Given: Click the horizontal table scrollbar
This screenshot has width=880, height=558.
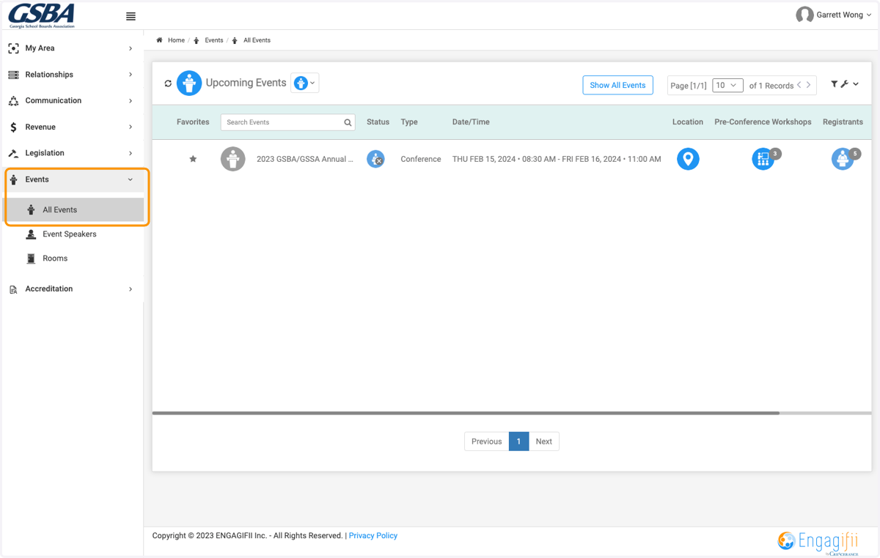Looking at the screenshot, I should [466, 413].
